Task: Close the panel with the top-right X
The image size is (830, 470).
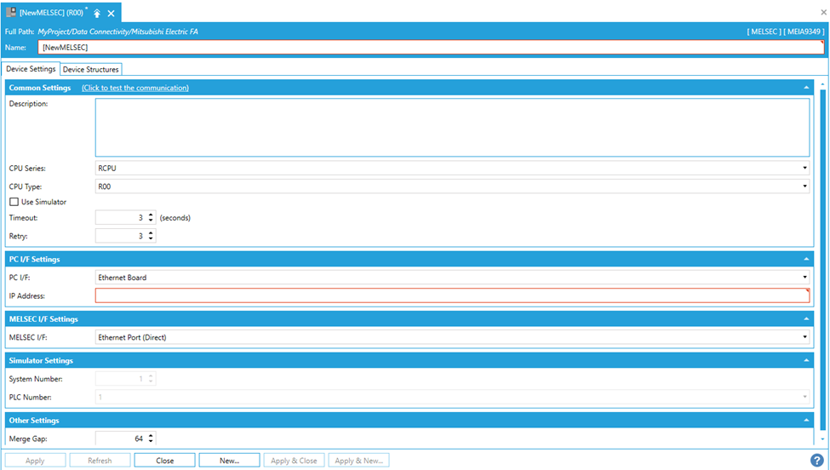Action: pyautogui.click(x=824, y=12)
